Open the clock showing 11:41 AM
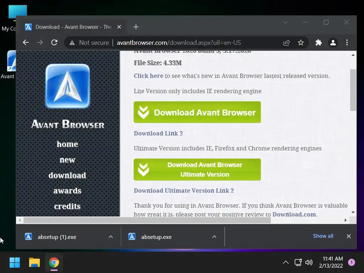Viewport: 364px width, 273px height. (331, 262)
